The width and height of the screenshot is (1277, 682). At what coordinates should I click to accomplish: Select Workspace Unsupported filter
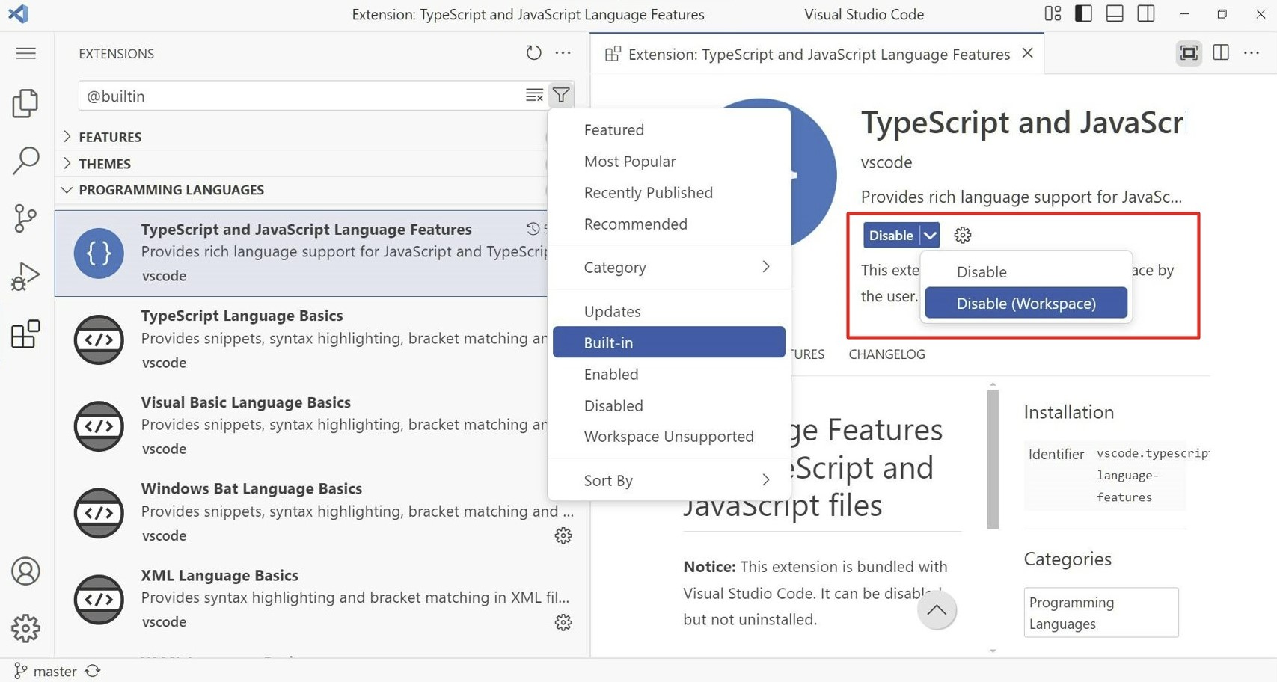click(x=669, y=437)
